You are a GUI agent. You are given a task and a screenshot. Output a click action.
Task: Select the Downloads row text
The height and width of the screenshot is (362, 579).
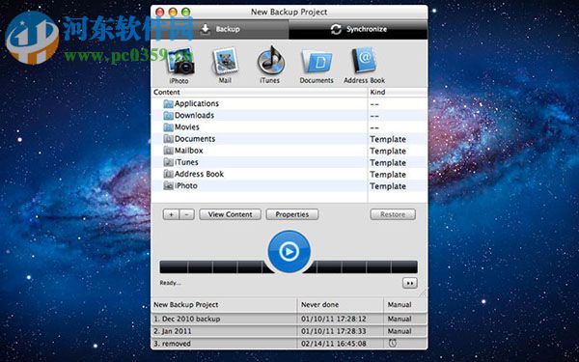coord(194,116)
